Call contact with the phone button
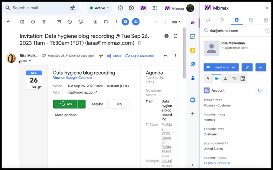Screen dimensions: 273x170 click(247, 67)
